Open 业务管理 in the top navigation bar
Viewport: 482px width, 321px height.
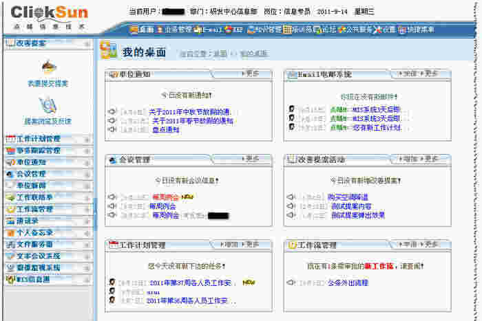point(174,30)
